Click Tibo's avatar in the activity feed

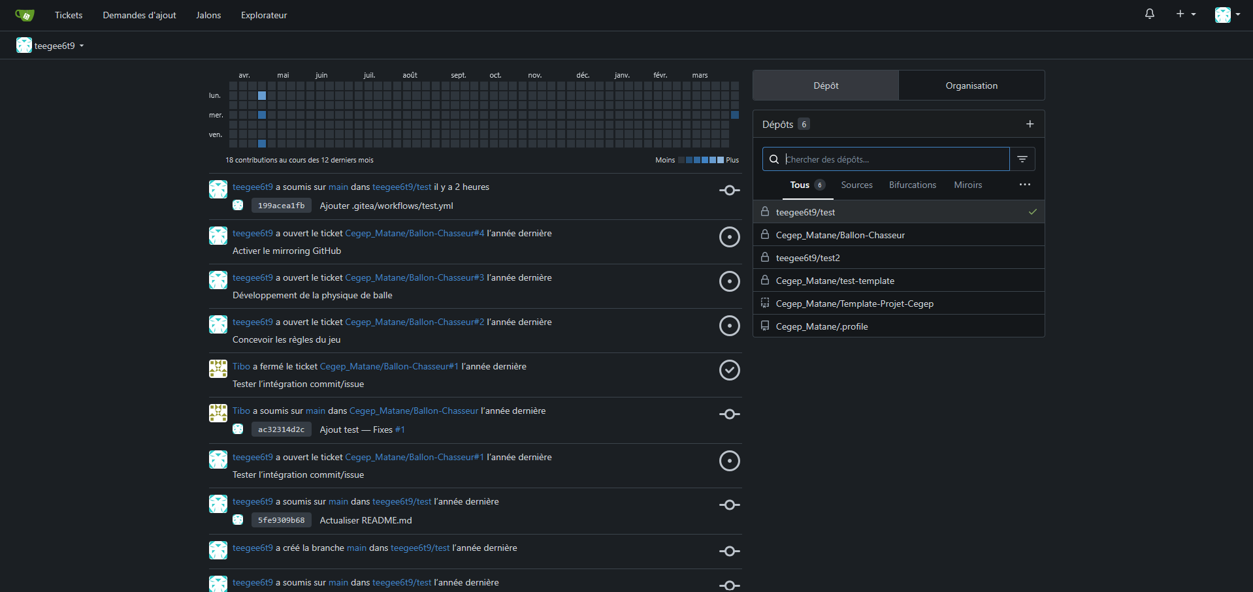218,369
